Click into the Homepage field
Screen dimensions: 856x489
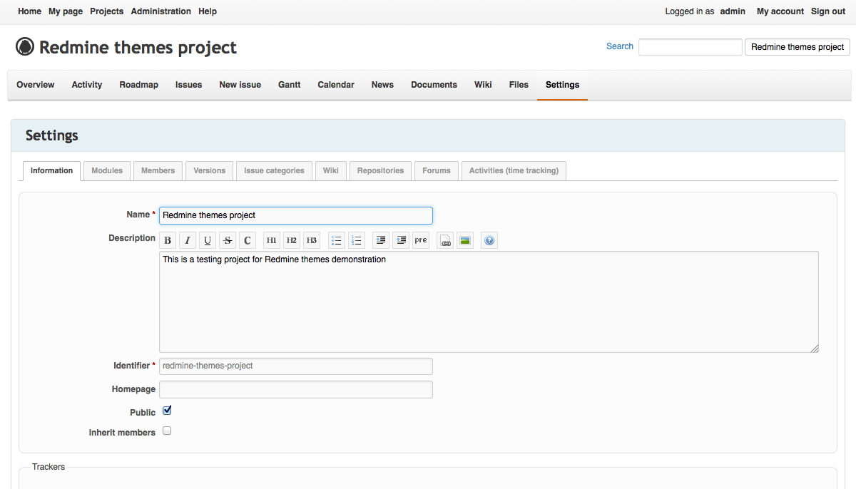click(x=296, y=389)
